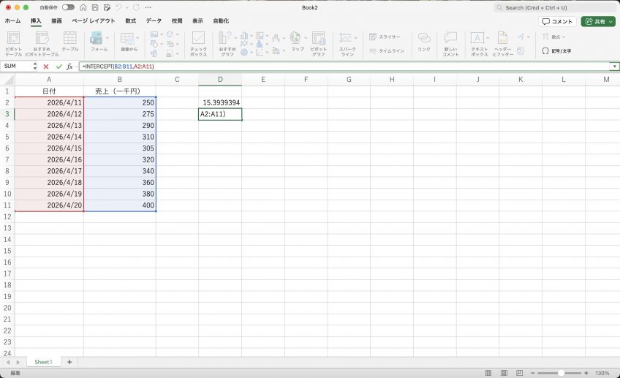Adjust the zoom slider handle
Viewport: 620px width, 378px height.
[x=561, y=373]
